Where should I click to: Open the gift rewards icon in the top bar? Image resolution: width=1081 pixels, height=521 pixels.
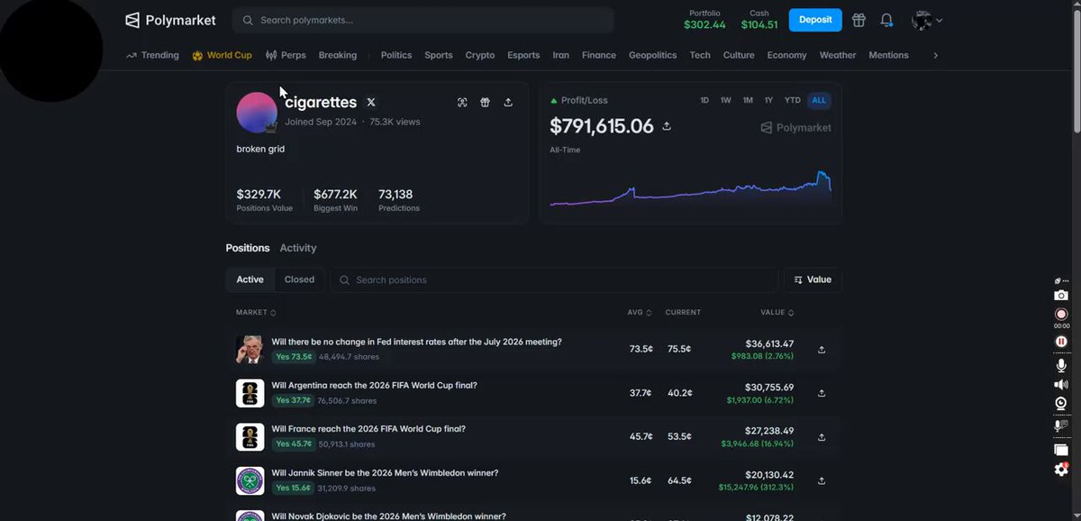pyautogui.click(x=859, y=20)
